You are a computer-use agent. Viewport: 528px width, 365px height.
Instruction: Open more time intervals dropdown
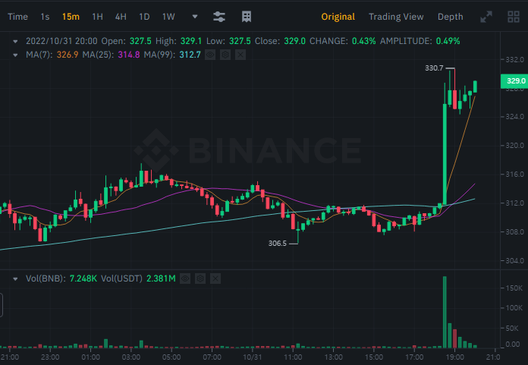point(195,16)
